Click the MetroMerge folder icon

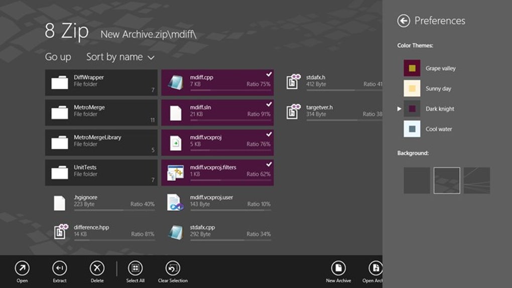pos(60,112)
